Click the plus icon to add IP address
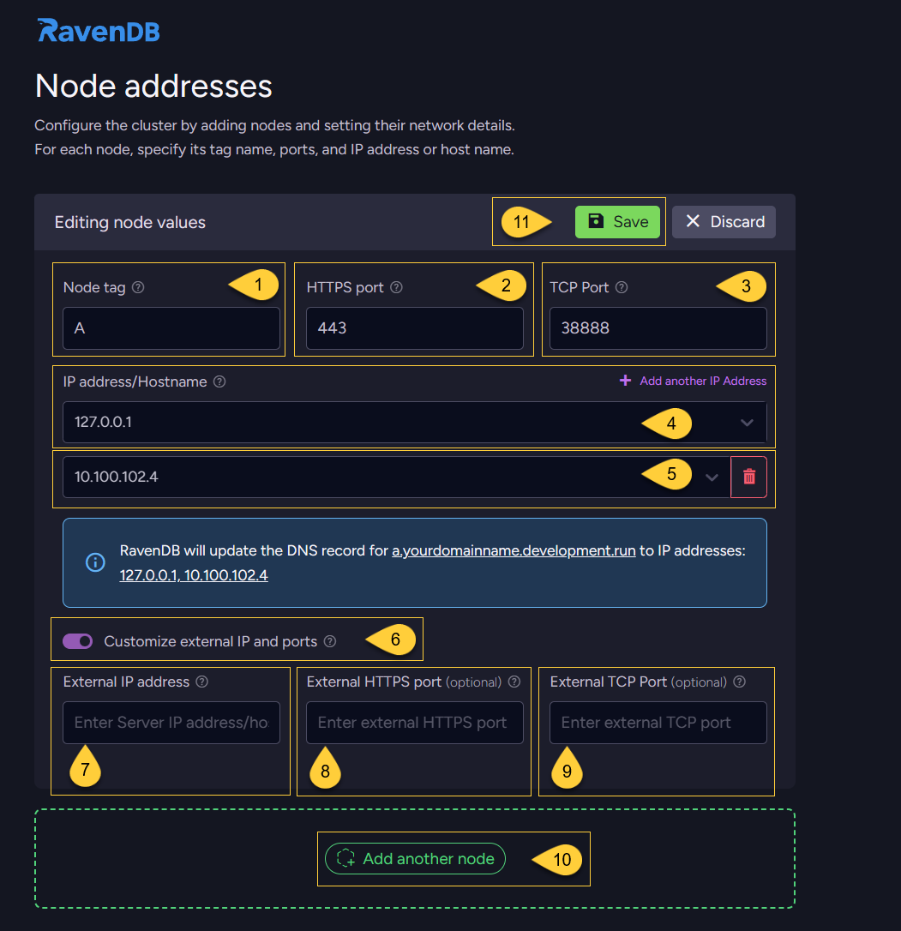The height and width of the screenshot is (931, 901). point(624,381)
